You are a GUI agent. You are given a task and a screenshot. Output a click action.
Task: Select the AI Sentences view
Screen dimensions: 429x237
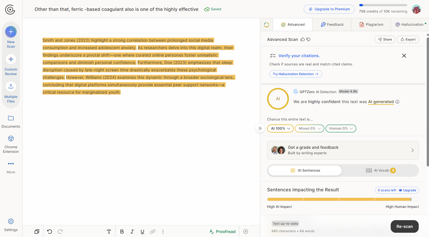coord(305,170)
